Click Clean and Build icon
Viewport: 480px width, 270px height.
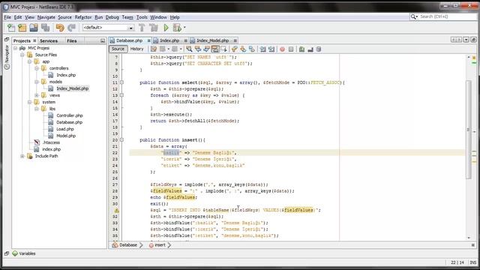pyautogui.click(x=154, y=28)
